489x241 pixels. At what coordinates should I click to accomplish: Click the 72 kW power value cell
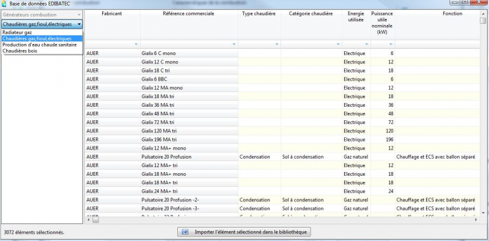pos(383,122)
